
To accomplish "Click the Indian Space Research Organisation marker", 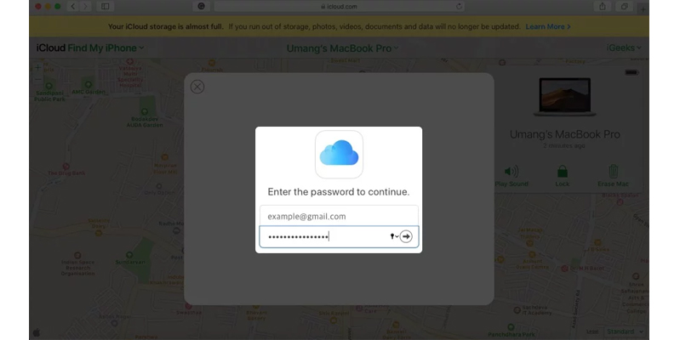I will click(x=77, y=256).
